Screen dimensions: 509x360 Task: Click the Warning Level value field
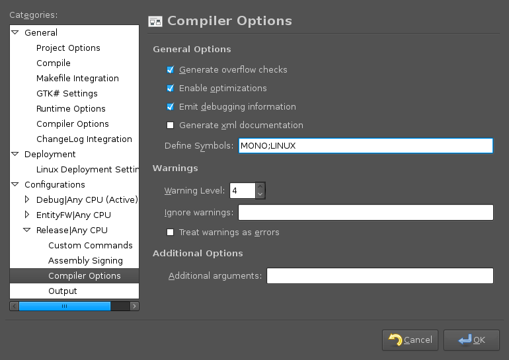[x=243, y=191]
